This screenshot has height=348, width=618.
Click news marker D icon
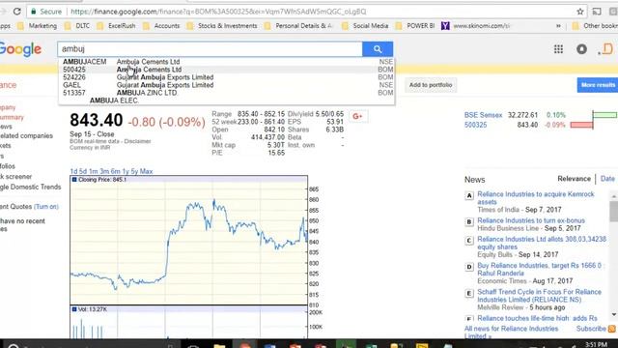click(x=469, y=267)
